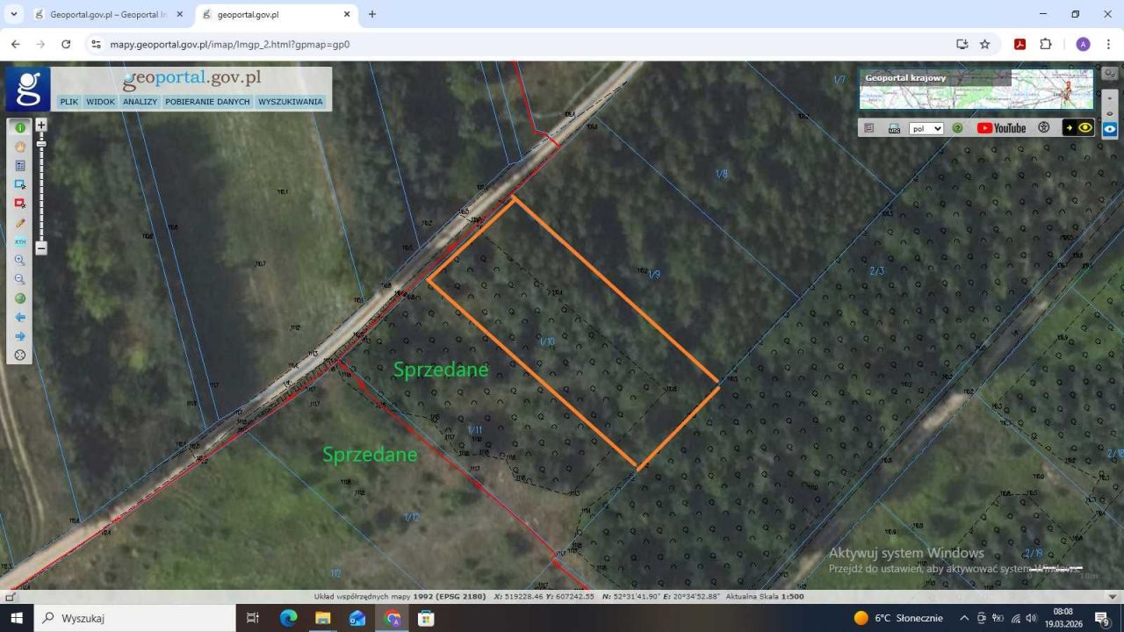Click the plus button on zoom slider

41,125
